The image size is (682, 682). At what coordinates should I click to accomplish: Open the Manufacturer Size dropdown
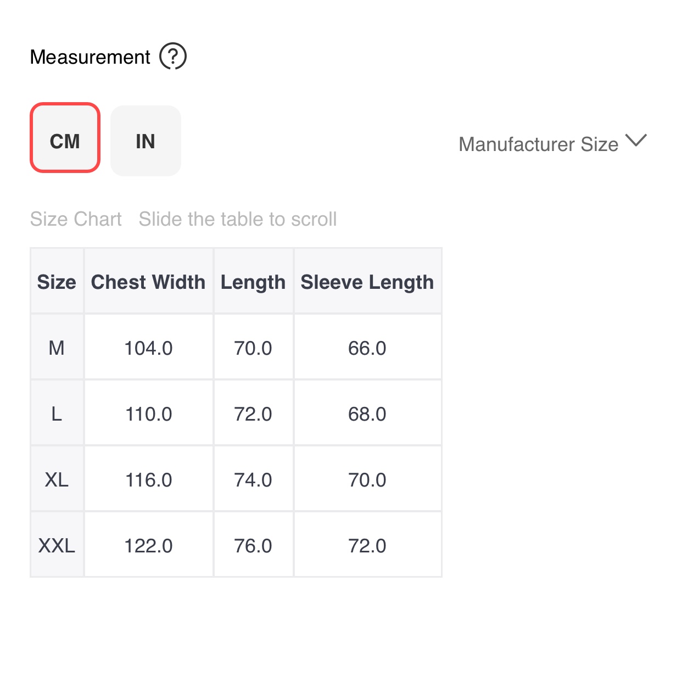tap(538, 144)
